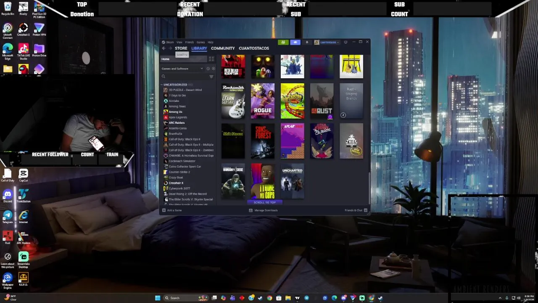This screenshot has width=538, height=303.
Task: Open Rocksmith Remastered game cover
Action: (233, 101)
